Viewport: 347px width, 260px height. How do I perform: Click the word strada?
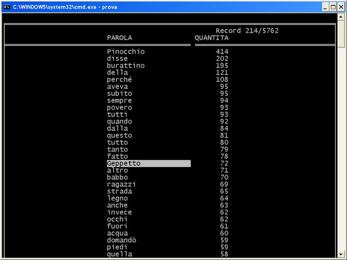119,191
